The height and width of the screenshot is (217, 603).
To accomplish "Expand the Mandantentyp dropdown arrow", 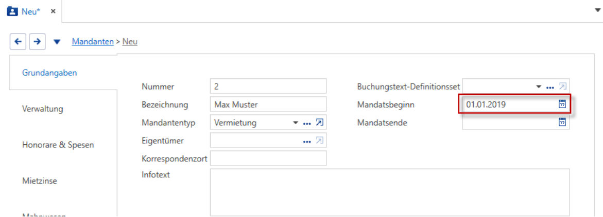I will pos(296,123).
